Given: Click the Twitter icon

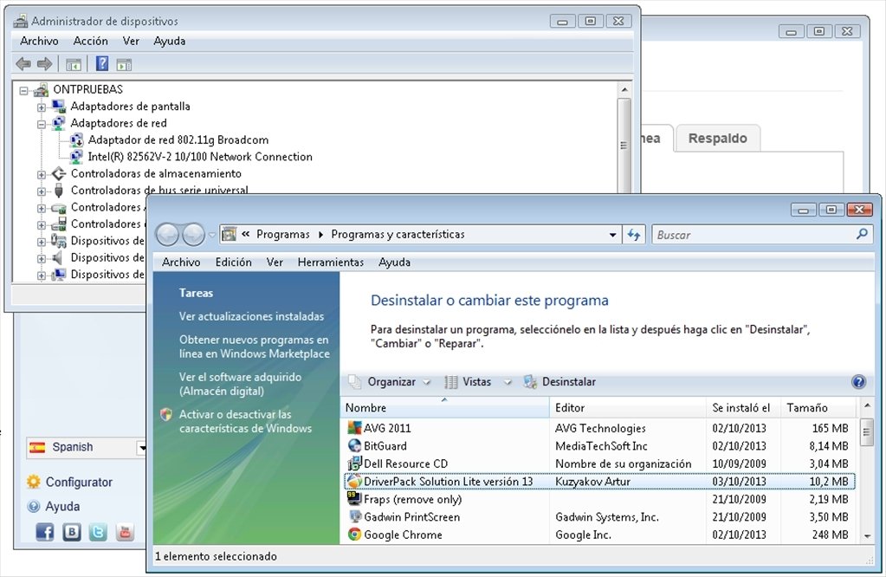Looking at the screenshot, I should 98,532.
